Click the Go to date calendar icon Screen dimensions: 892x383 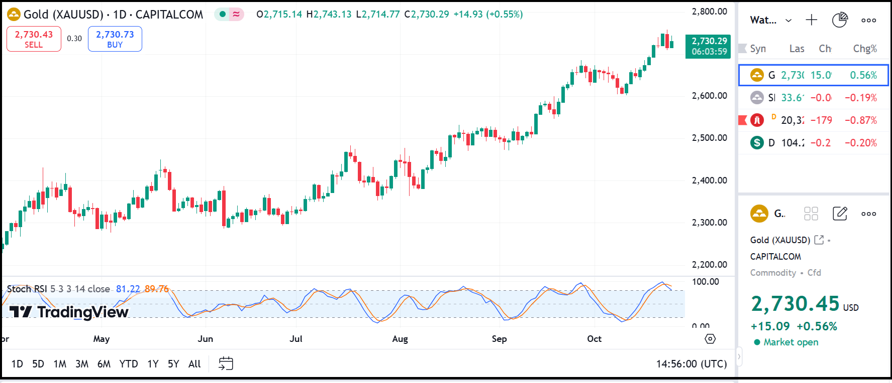pos(226,363)
